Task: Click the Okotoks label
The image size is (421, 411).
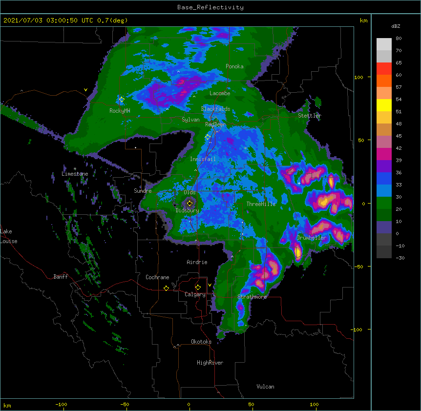Action: 201,342
